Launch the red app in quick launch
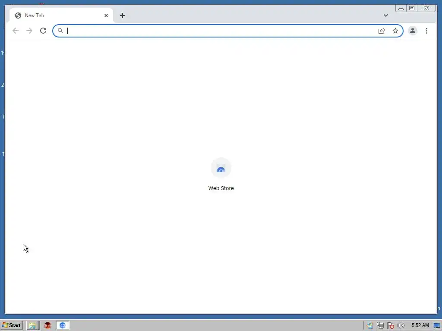 pyautogui.click(x=47, y=326)
